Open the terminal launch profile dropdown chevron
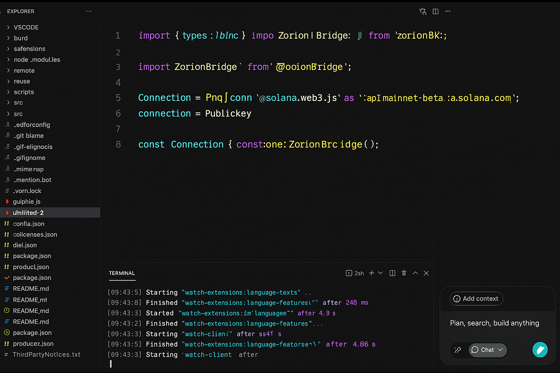The height and width of the screenshot is (373, 560). [x=380, y=273]
